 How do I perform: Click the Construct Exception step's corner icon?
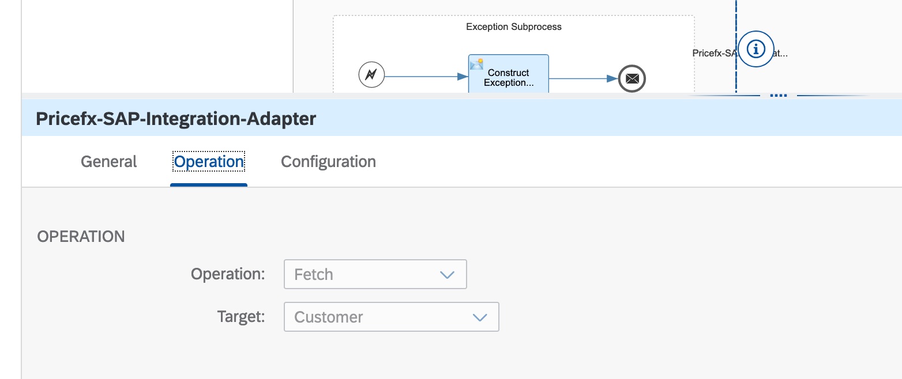[x=476, y=63]
